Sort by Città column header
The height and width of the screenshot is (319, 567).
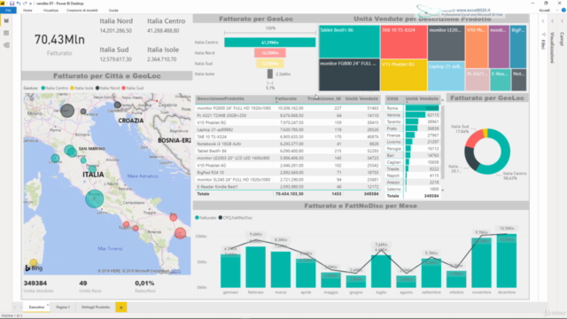392,98
